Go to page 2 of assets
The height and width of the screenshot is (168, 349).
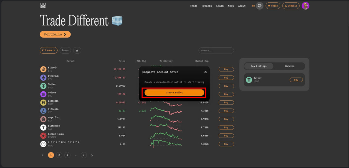point(59,155)
